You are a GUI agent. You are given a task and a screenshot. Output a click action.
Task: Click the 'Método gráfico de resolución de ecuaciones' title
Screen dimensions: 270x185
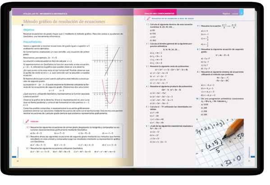click(64, 22)
